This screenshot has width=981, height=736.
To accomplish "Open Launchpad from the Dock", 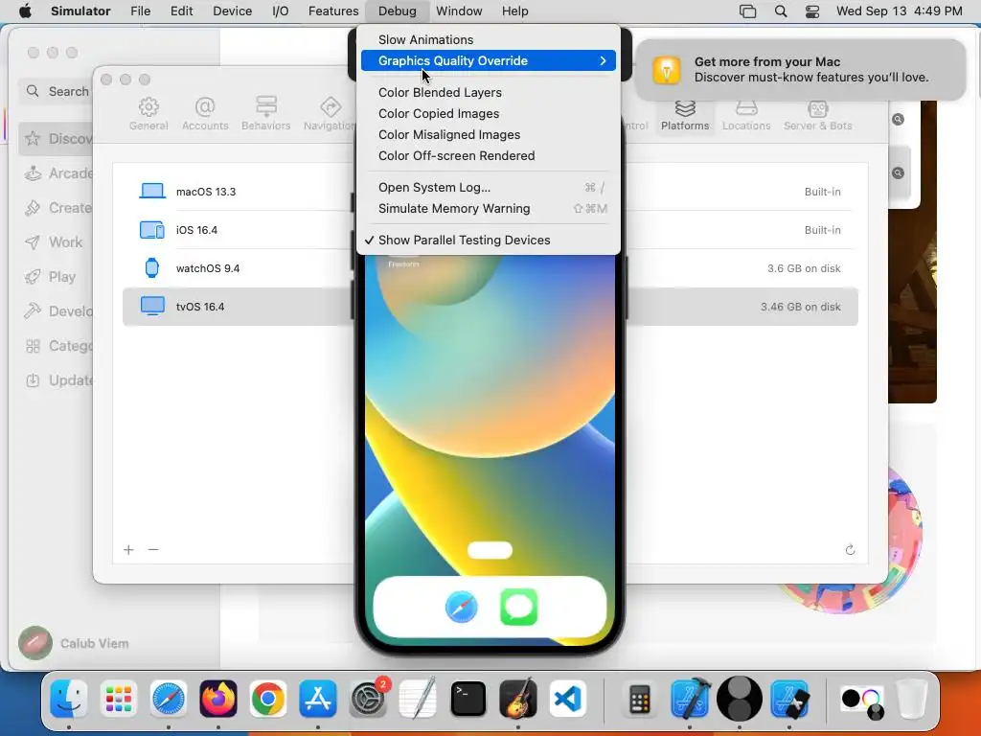I will coord(118,699).
